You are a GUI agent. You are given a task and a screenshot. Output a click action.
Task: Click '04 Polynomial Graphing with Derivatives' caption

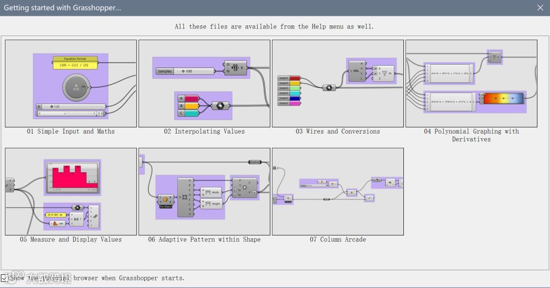click(x=472, y=136)
